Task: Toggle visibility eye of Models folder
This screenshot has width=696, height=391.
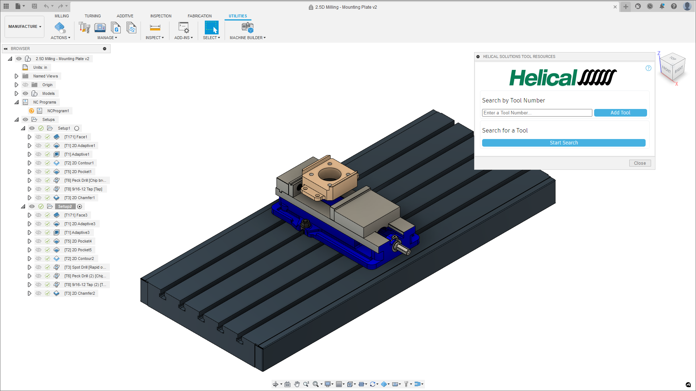Action: 25,93
